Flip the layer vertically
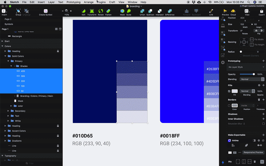Viewport: 266px width, 166px height. click(262, 31)
